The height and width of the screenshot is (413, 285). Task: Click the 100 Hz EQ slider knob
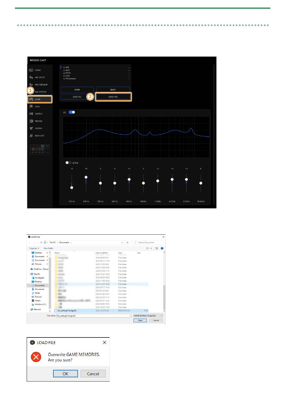86,177
